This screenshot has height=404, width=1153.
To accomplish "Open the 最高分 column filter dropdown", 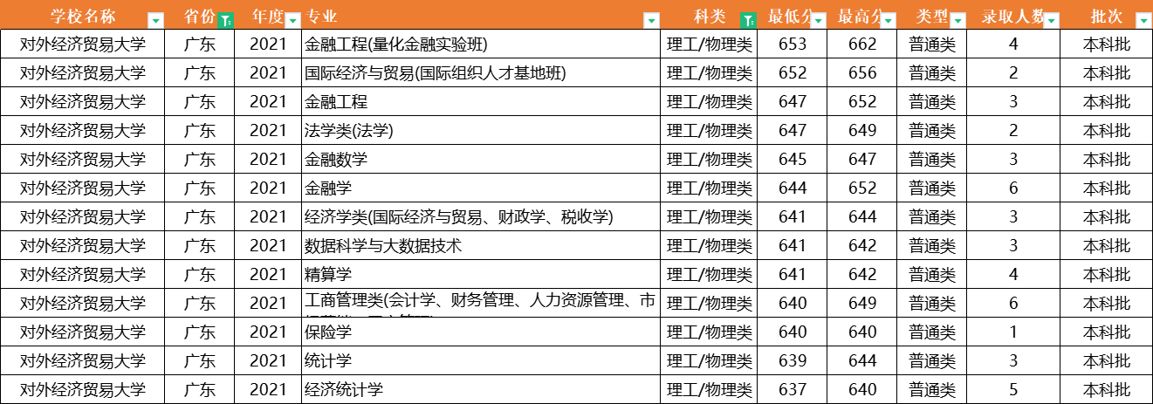I will (888, 20).
